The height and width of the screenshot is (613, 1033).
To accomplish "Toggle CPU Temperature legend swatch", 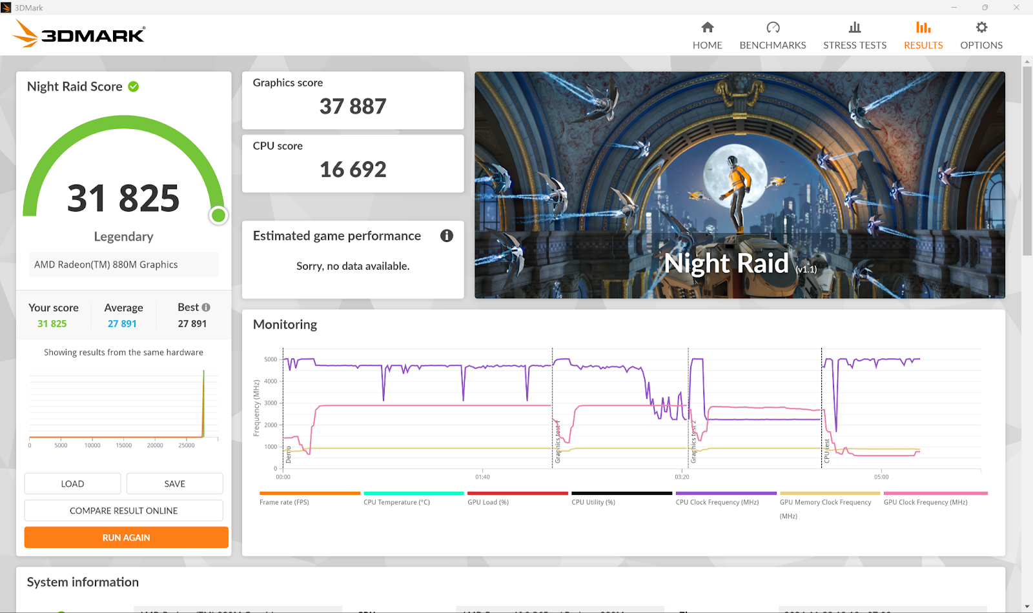I will pyautogui.click(x=414, y=494).
